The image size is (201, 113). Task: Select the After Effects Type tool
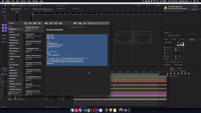click(25, 6)
